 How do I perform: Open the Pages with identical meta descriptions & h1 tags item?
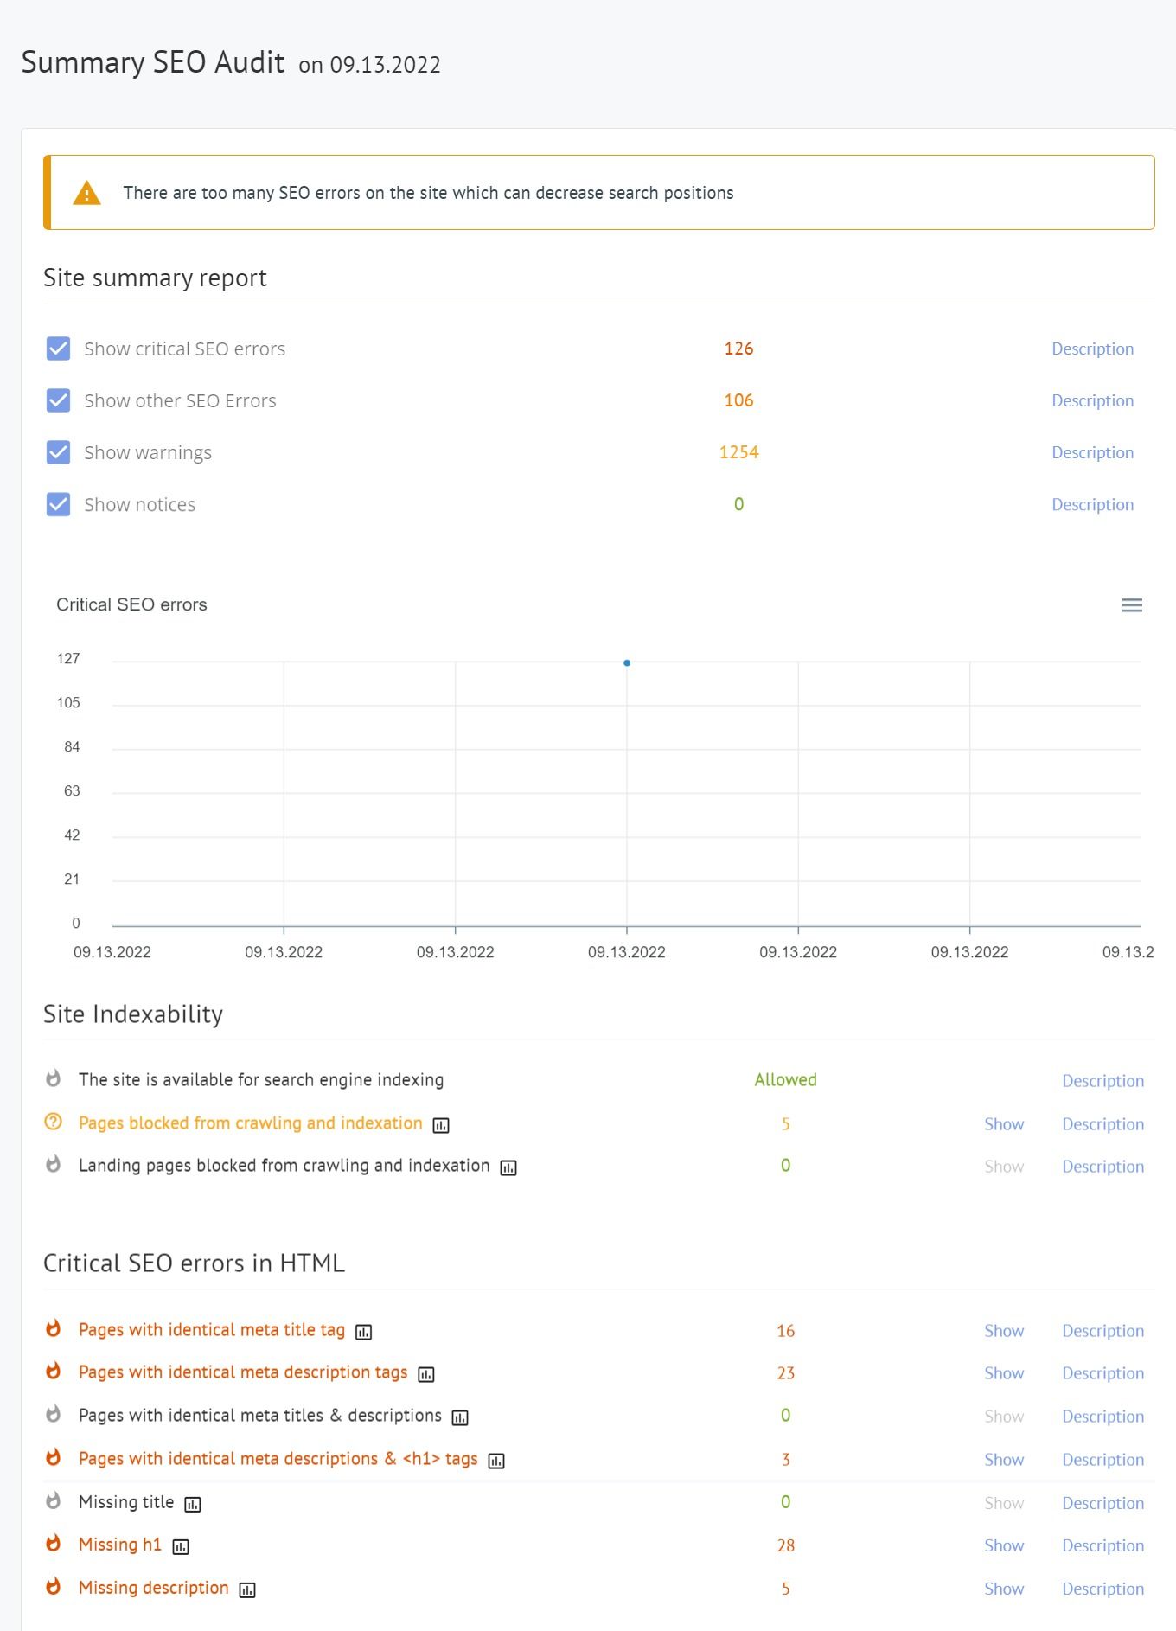click(278, 1459)
